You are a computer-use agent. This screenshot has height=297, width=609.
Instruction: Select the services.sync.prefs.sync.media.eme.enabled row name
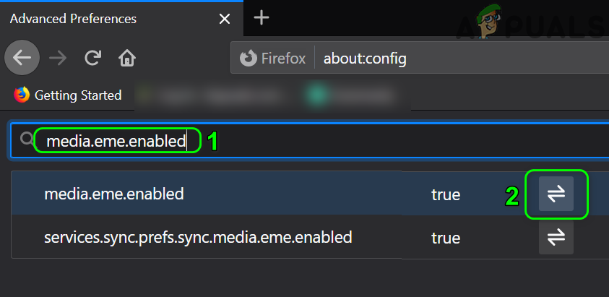(198, 237)
